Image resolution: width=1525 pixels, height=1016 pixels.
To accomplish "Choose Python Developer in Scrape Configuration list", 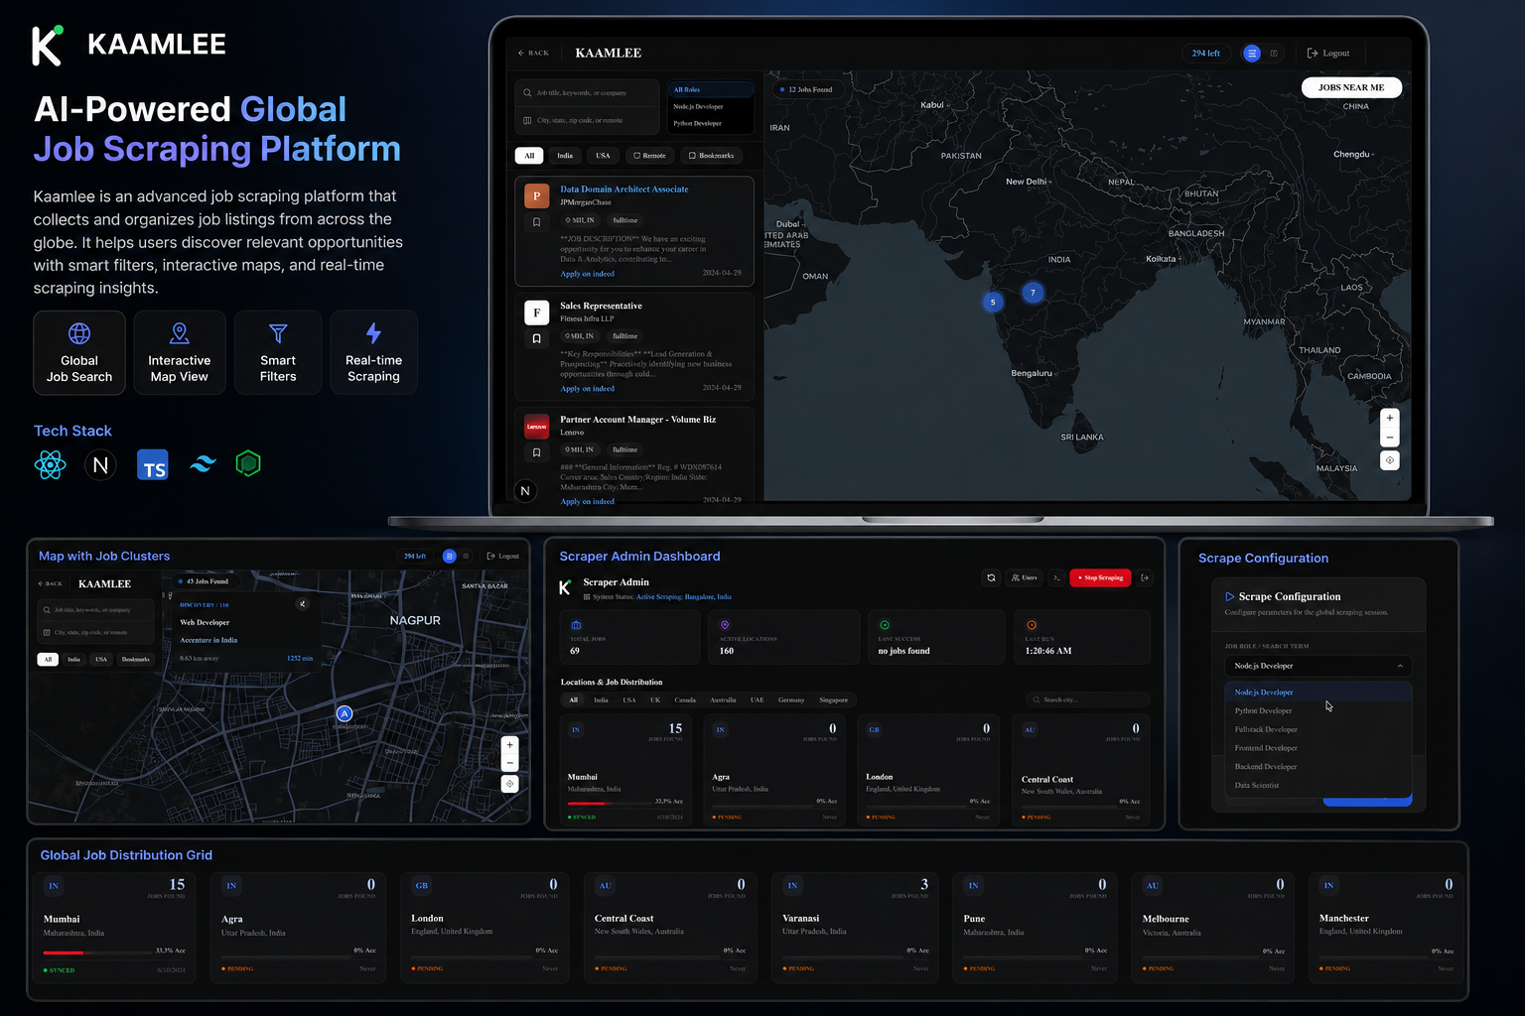I will pos(1318,710).
